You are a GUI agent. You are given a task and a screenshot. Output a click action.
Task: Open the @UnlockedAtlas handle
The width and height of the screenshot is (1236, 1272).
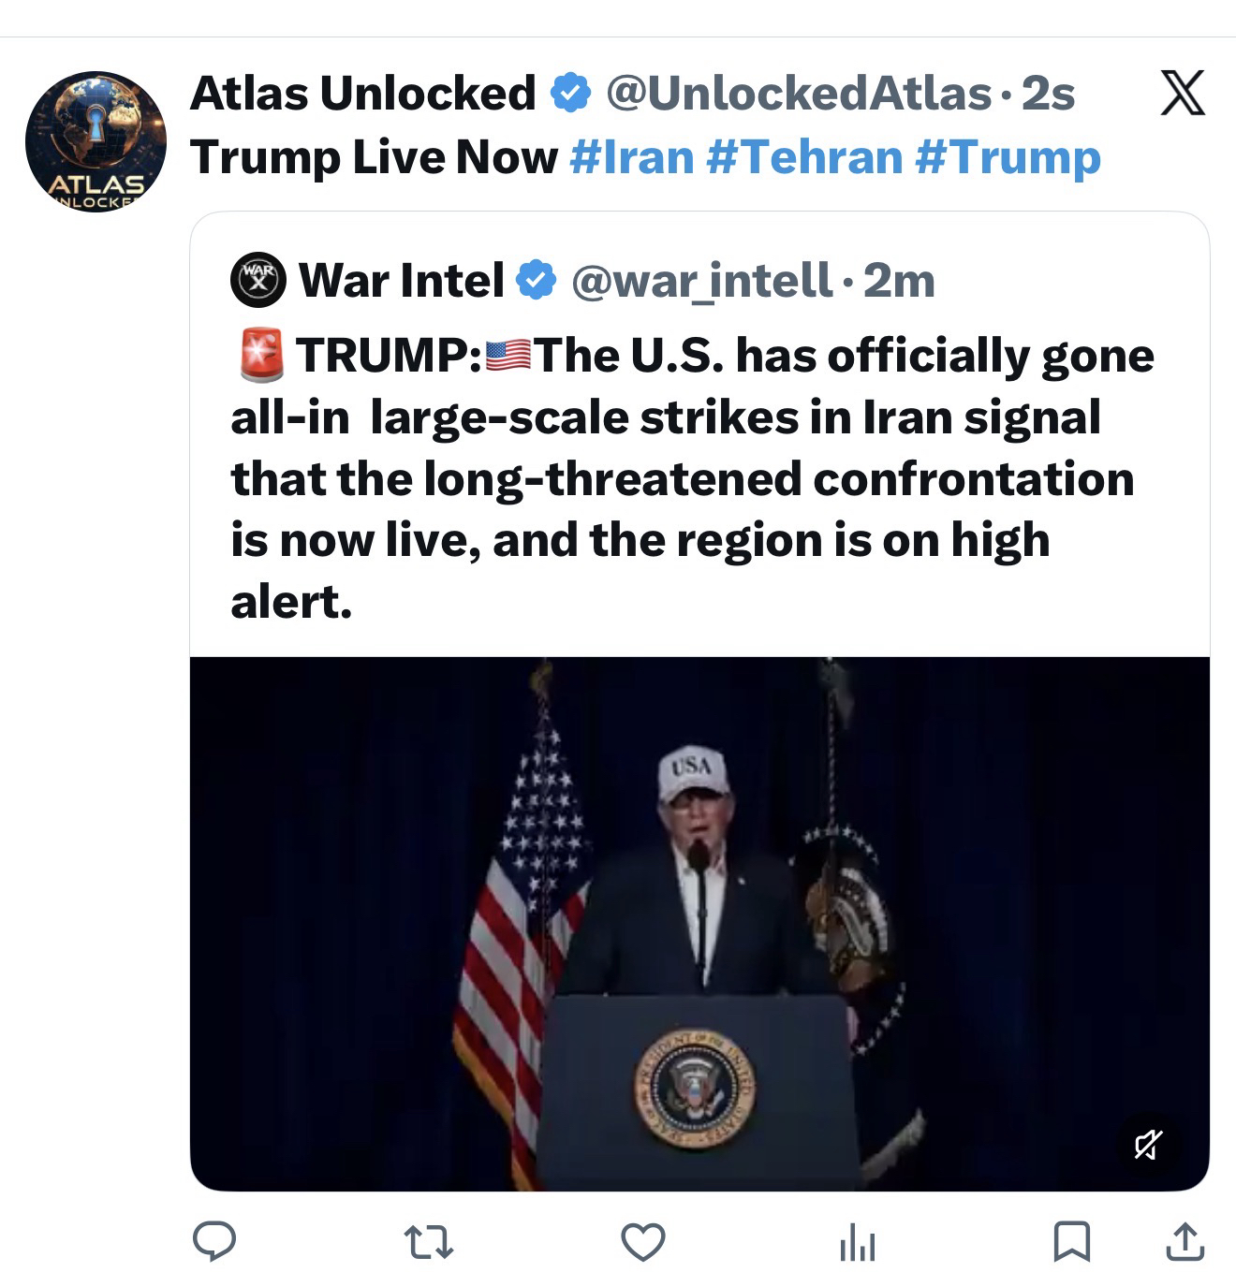(799, 93)
